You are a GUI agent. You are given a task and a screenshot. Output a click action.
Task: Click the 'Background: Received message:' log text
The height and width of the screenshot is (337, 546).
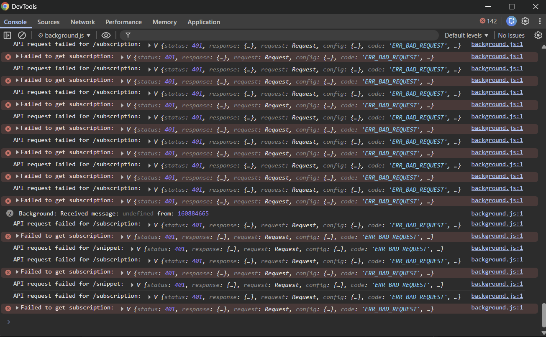69,214
